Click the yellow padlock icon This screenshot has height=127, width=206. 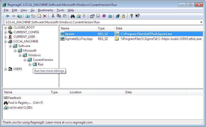tap(123, 16)
